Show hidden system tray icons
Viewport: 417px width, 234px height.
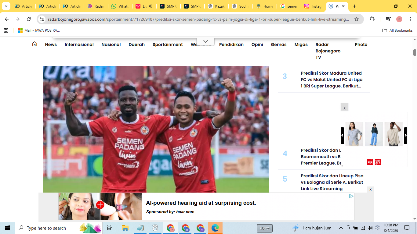pos(341,228)
